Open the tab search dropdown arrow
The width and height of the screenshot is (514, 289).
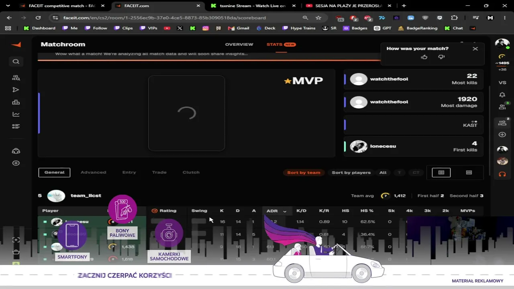pos(8,6)
